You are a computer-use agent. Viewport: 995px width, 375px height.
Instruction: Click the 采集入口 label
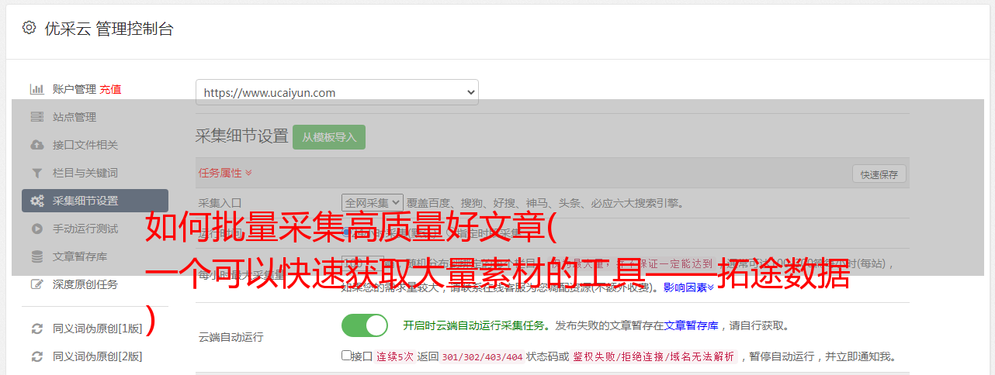point(220,203)
